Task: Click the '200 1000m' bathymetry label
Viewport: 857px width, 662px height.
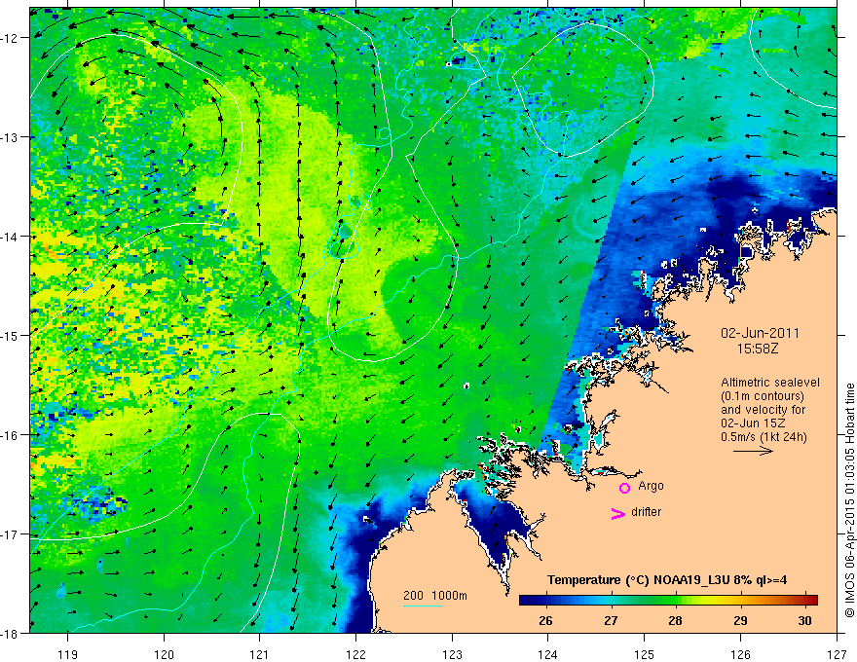Action: click(435, 596)
